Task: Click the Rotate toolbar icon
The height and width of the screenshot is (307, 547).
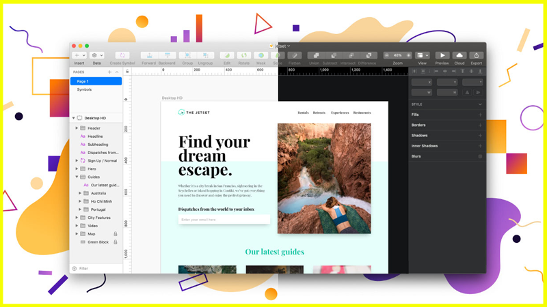Action: [x=244, y=55]
